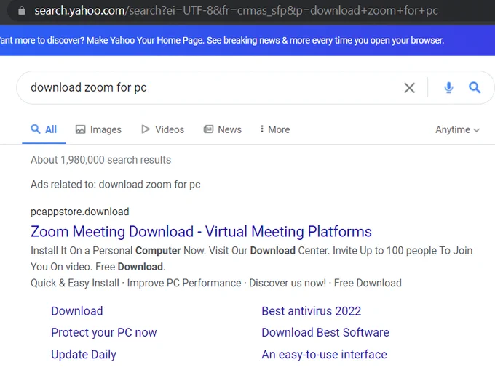Screen dimensions: 495x378
Task: Open the More tabs menu
Action: click(274, 129)
